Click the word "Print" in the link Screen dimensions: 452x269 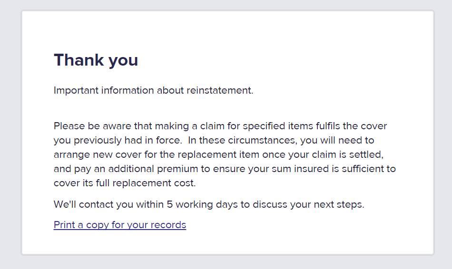(64, 225)
